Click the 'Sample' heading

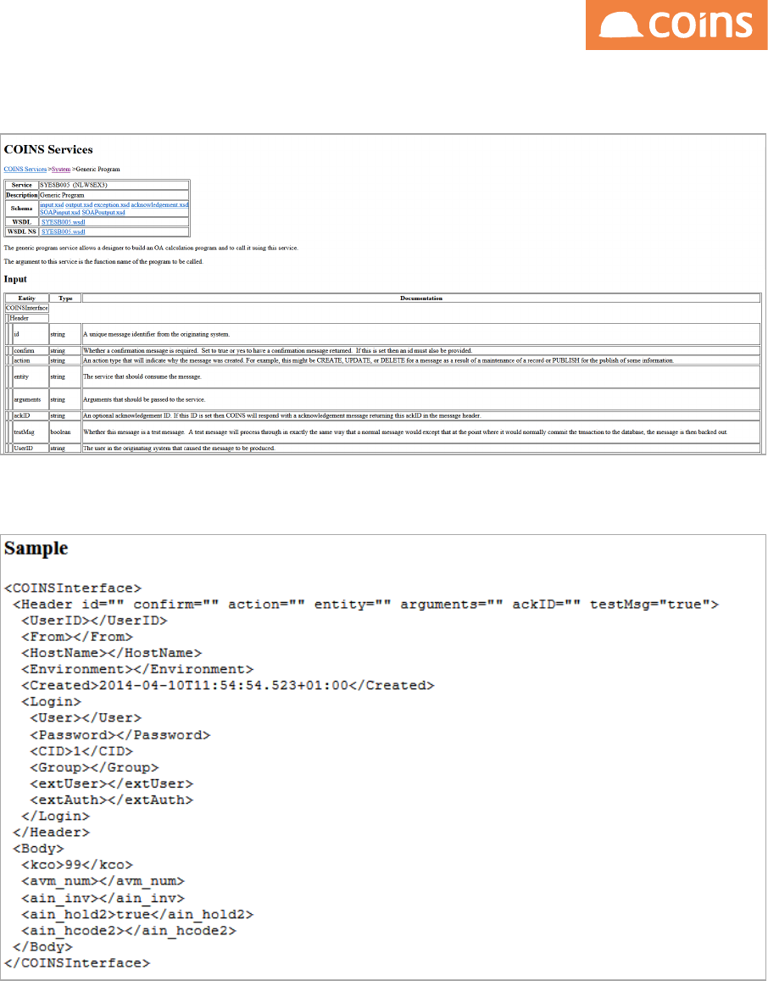coord(36,549)
